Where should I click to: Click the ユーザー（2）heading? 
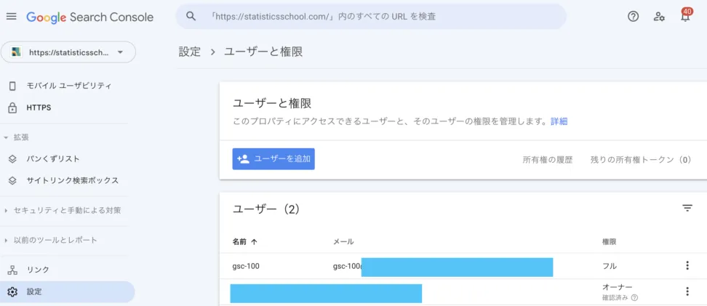(266, 209)
